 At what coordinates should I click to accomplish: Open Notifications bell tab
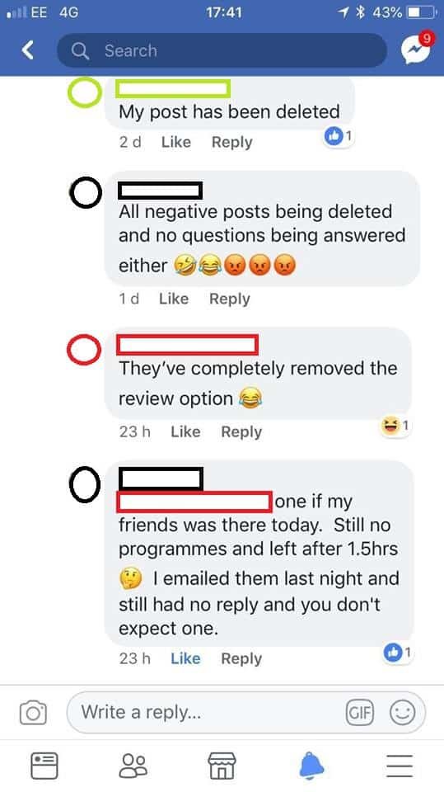pyautogui.click(x=311, y=766)
